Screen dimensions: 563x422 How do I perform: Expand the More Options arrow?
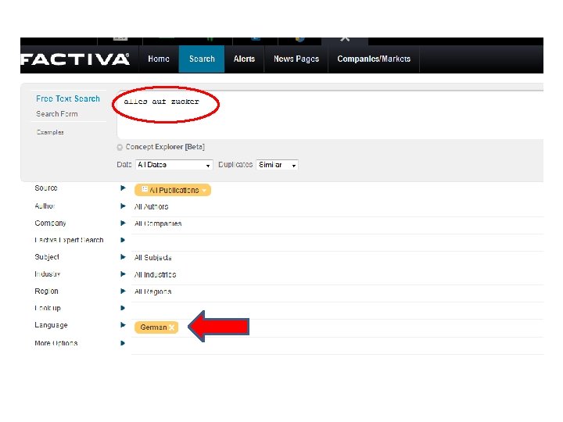[123, 343]
